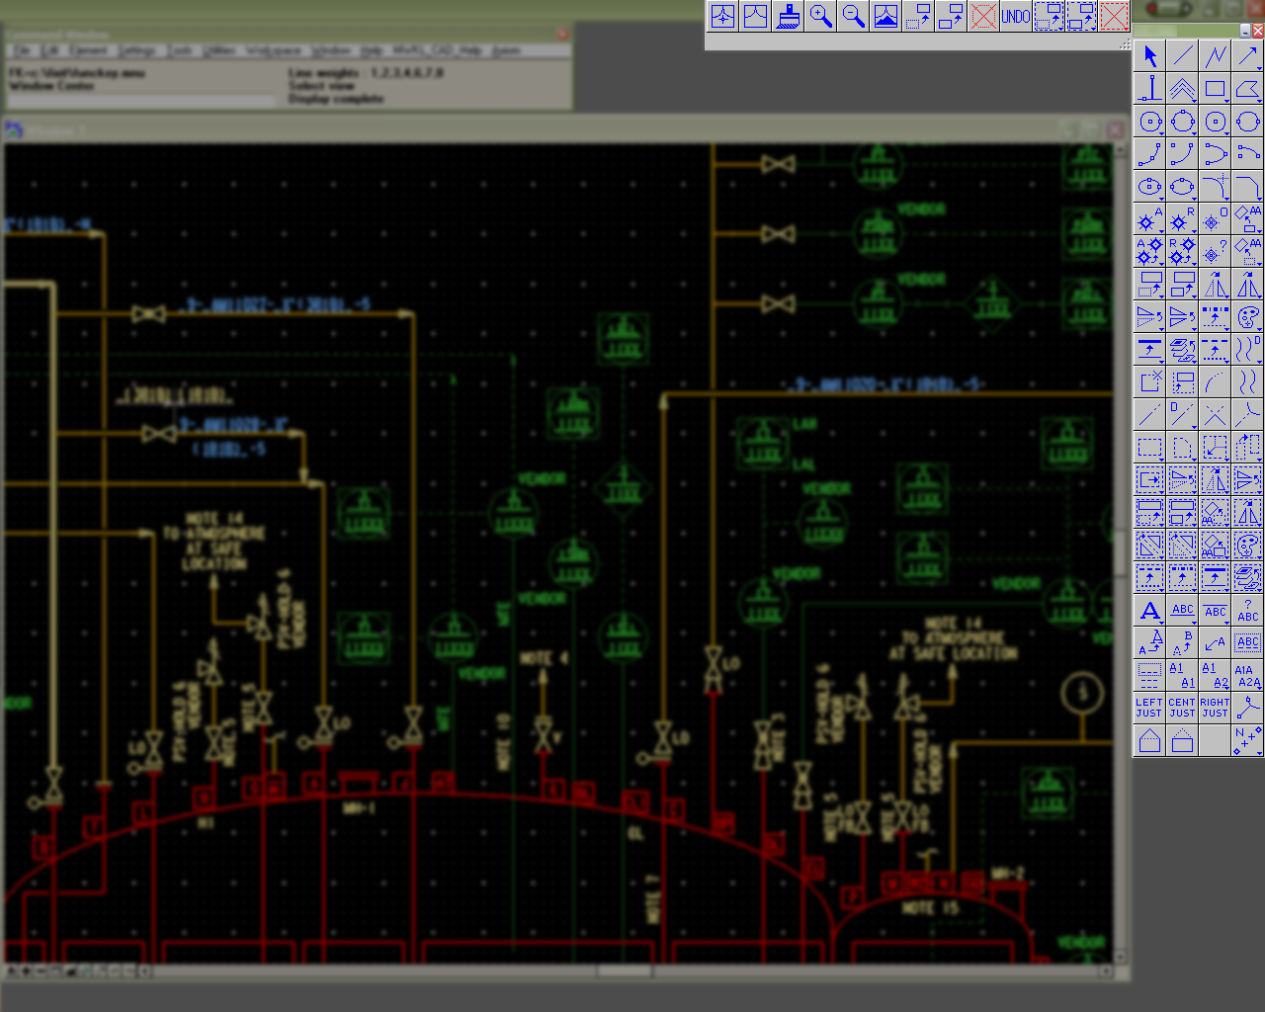Click the zoom out magnifier icon
The width and height of the screenshot is (1265, 1012).
[853, 16]
